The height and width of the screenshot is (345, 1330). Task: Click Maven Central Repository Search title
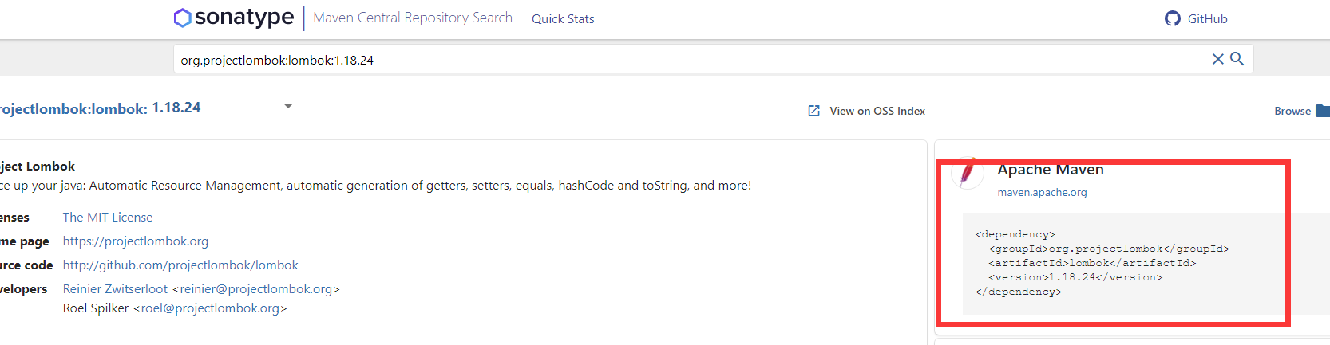(413, 18)
